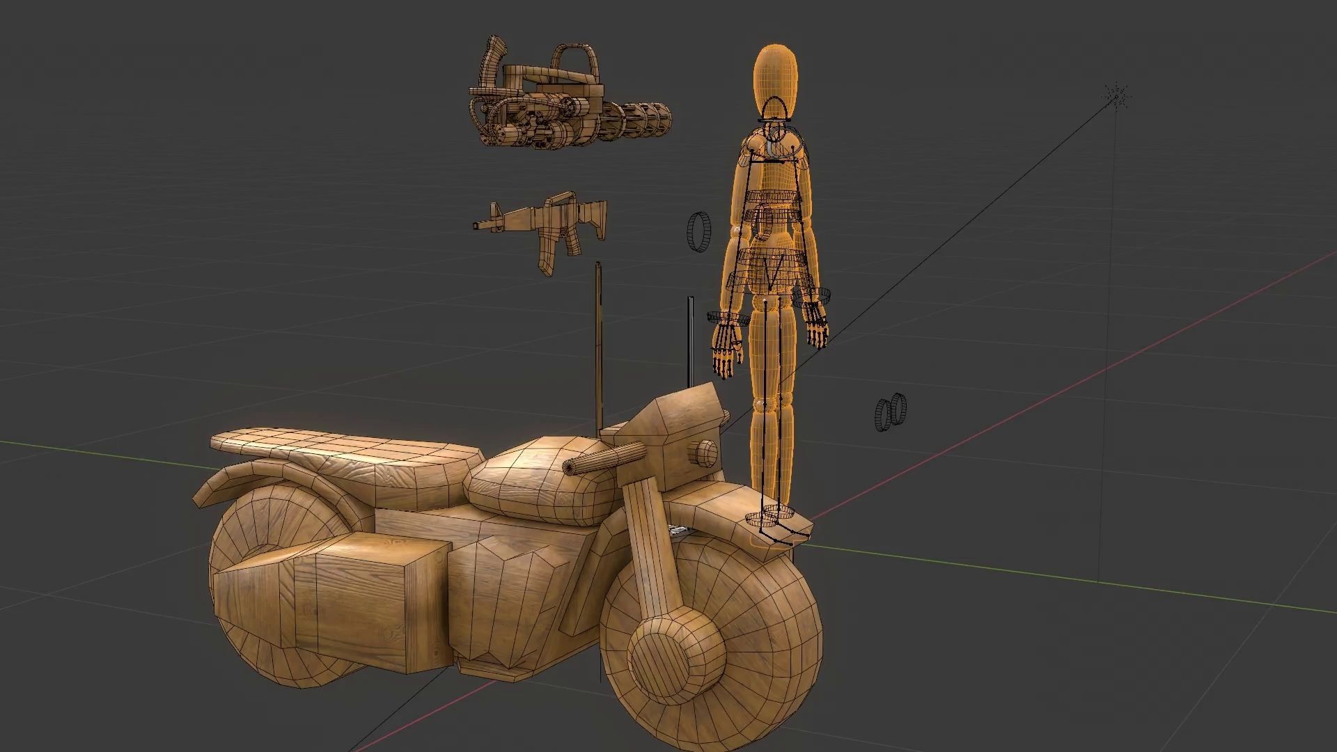Select the single ring object beside mannequin

click(x=700, y=232)
